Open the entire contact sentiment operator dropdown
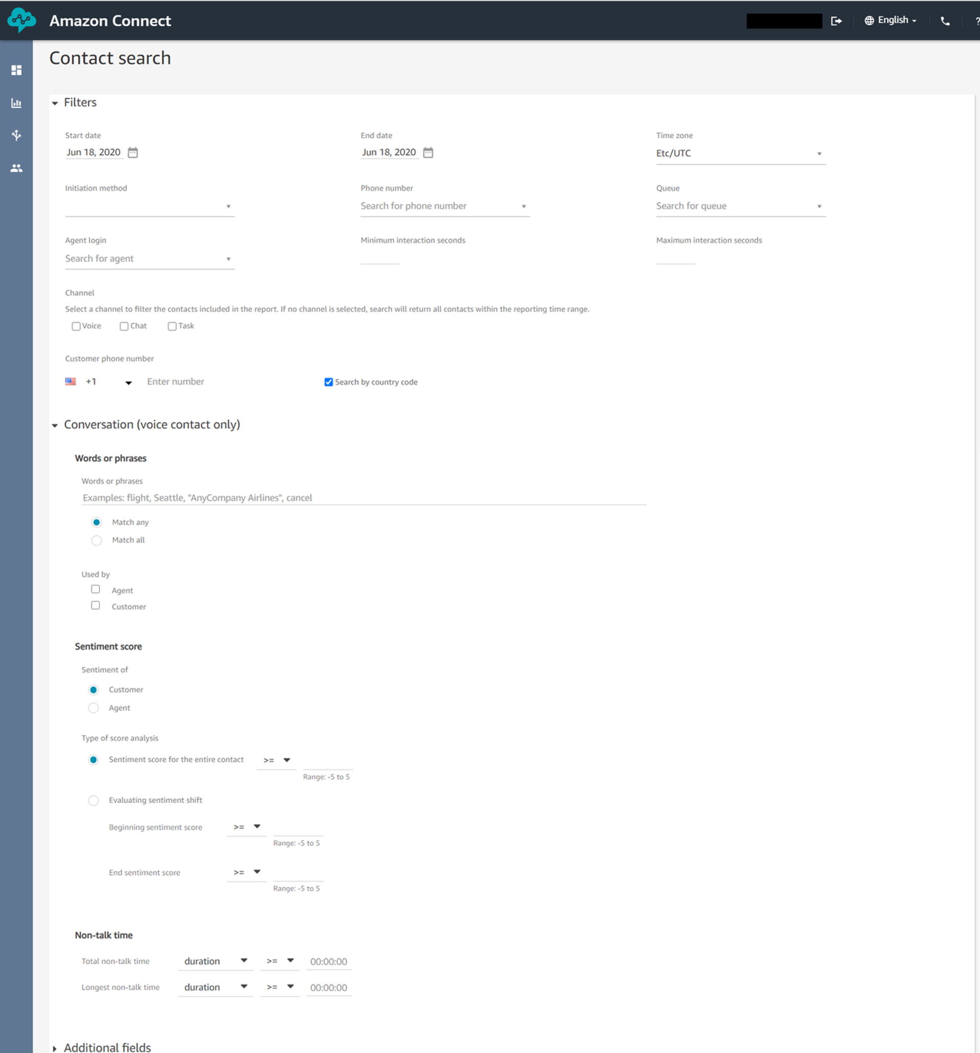Viewport: 980px width, 1053px height. point(276,760)
